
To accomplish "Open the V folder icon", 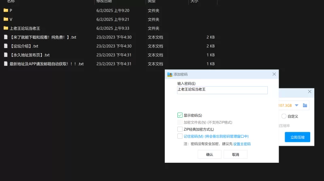I will click(x=6, y=19).
